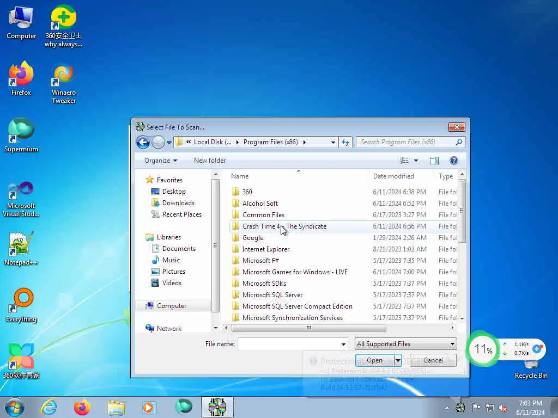Click the Forward navigation arrow in dialog
This screenshot has height=418, width=558.
coord(158,142)
